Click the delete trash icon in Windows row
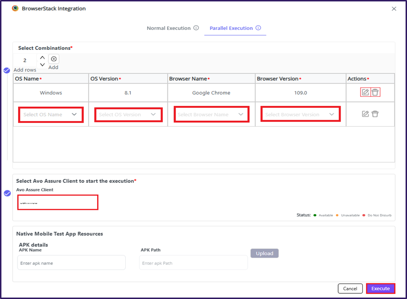Screen dimensions: 407x299 pos(375,92)
